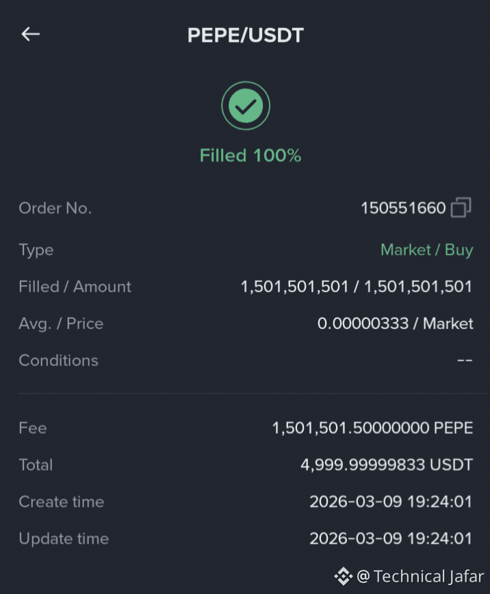Screen dimensions: 490x594
Task: Tap the green filled checkmark icon
Action: point(246,105)
